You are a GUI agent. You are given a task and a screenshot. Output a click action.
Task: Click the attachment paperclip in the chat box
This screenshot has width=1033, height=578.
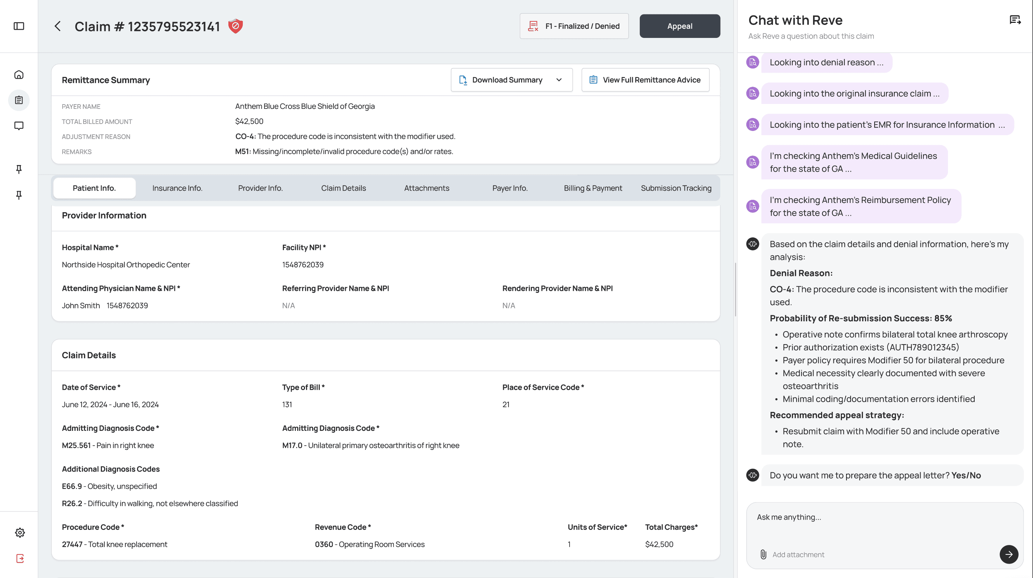click(763, 554)
